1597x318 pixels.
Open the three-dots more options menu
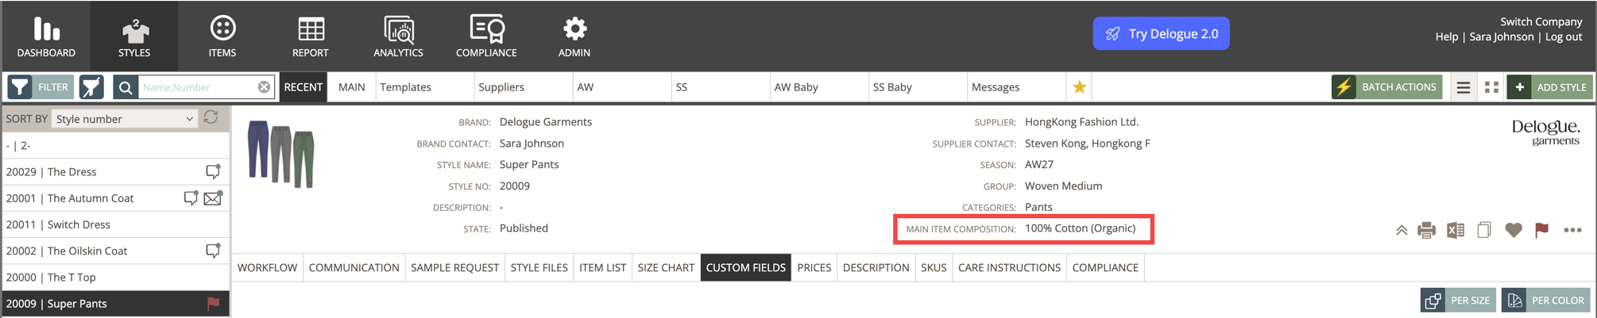coord(1572,231)
